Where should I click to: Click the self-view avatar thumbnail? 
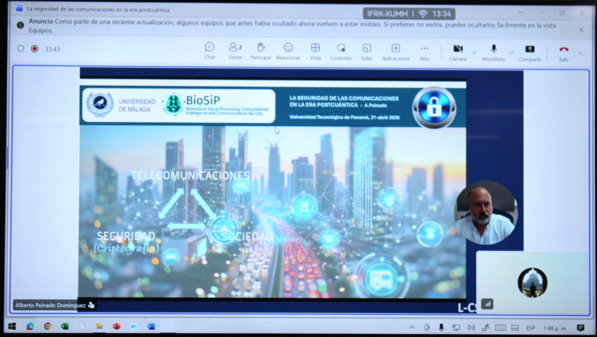[532, 282]
